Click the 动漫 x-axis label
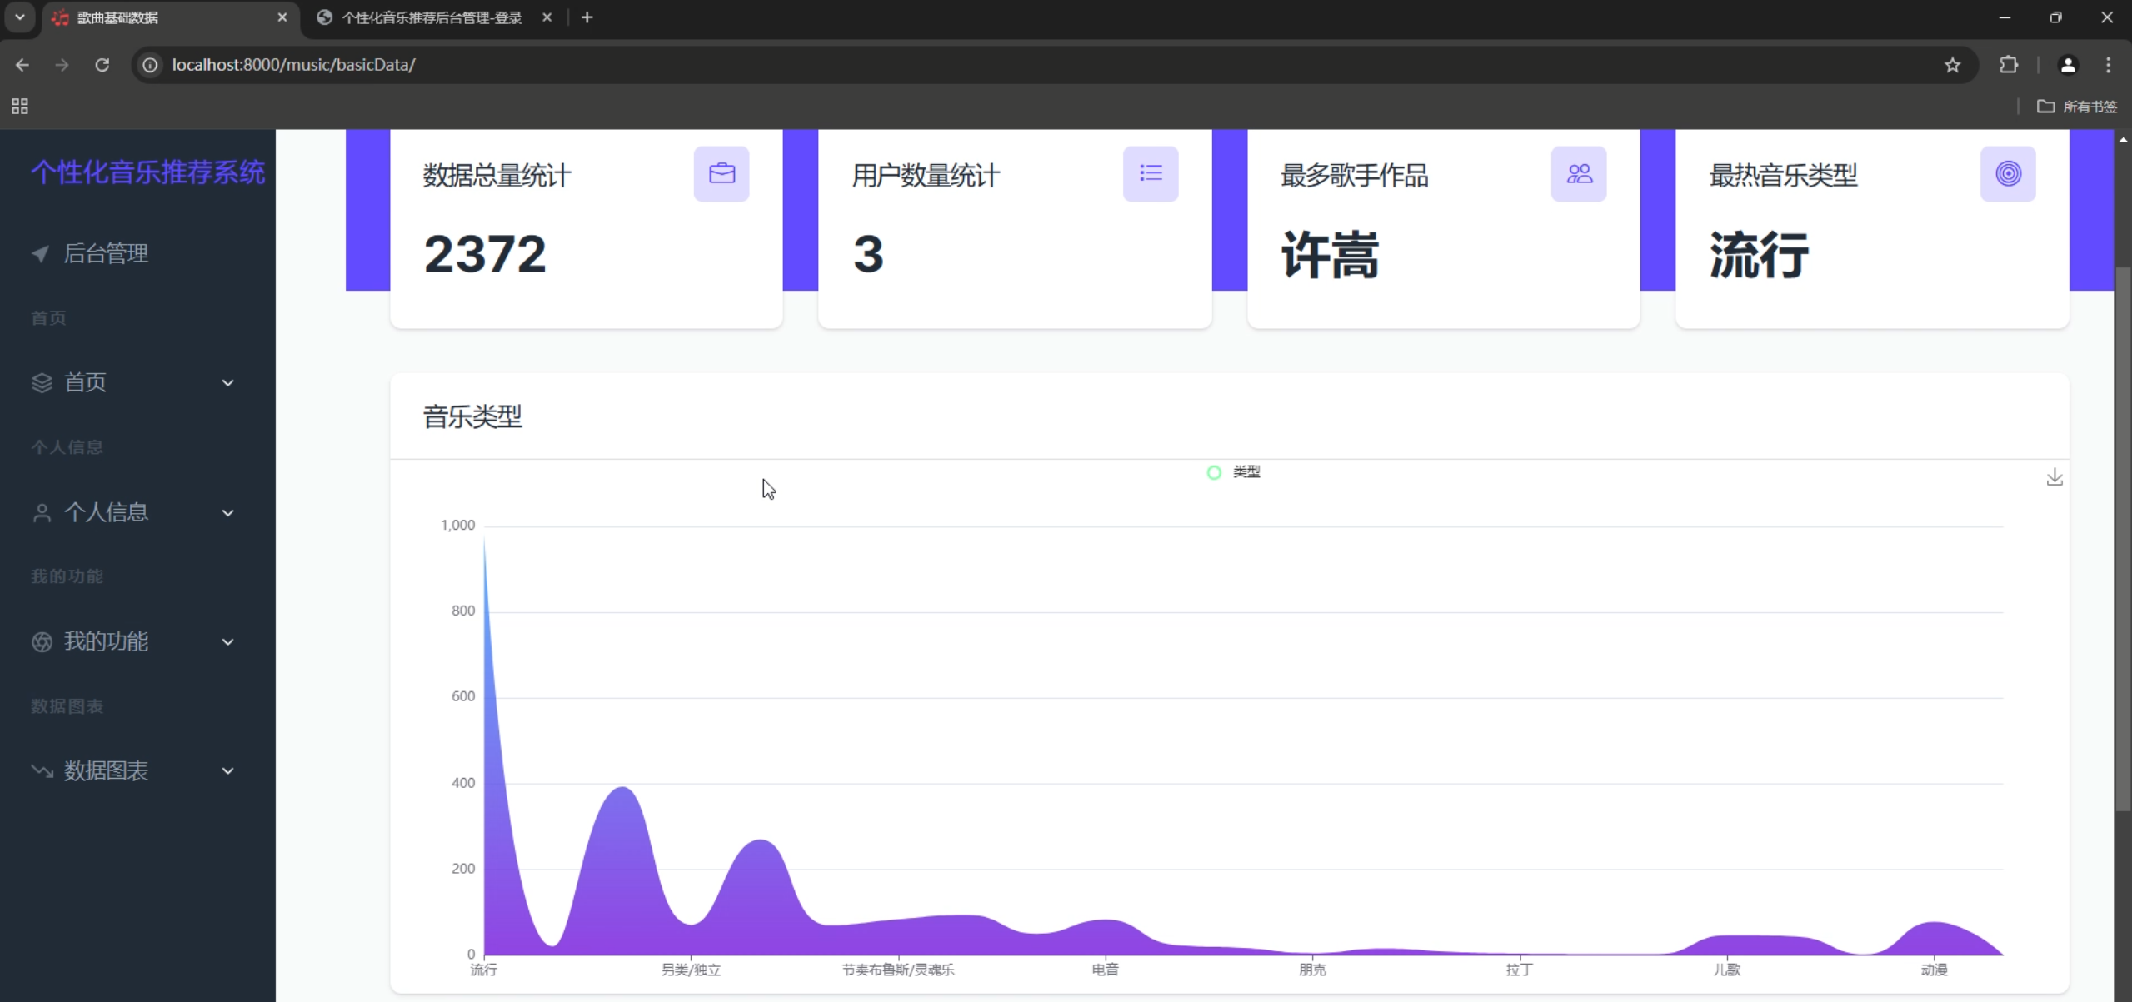2132x1002 pixels. pyautogui.click(x=1935, y=970)
